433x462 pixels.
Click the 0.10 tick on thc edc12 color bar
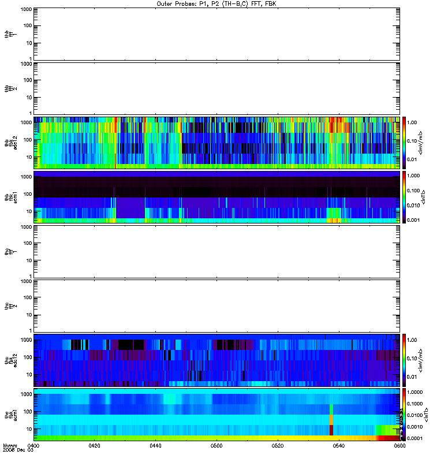412,358
